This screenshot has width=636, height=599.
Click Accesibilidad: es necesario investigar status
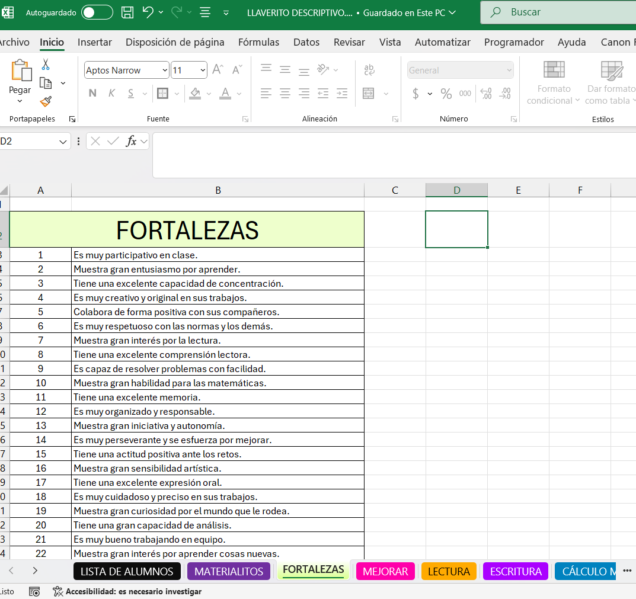[127, 591]
